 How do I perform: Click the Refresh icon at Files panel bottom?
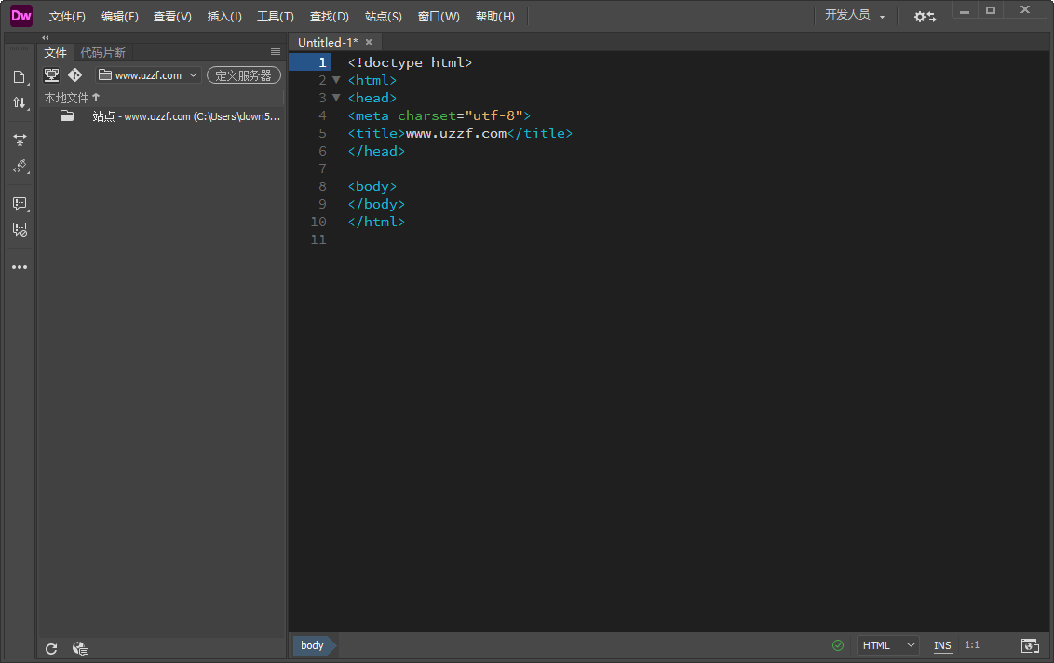[51, 649]
